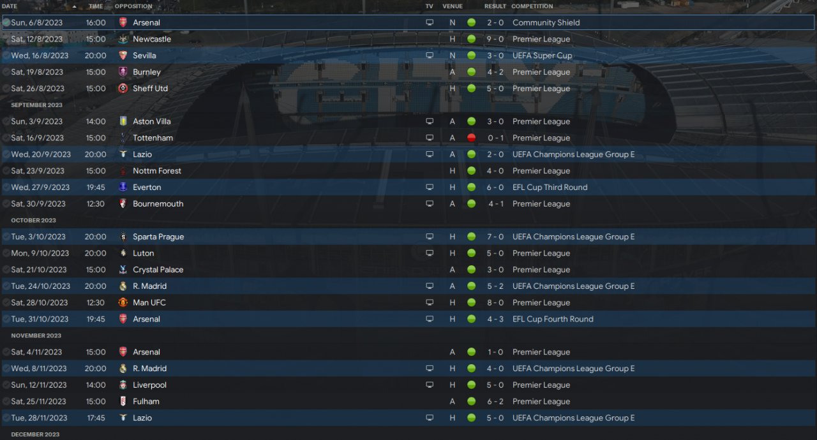
Task: Click the Man UFC club badge
Action: [123, 302]
